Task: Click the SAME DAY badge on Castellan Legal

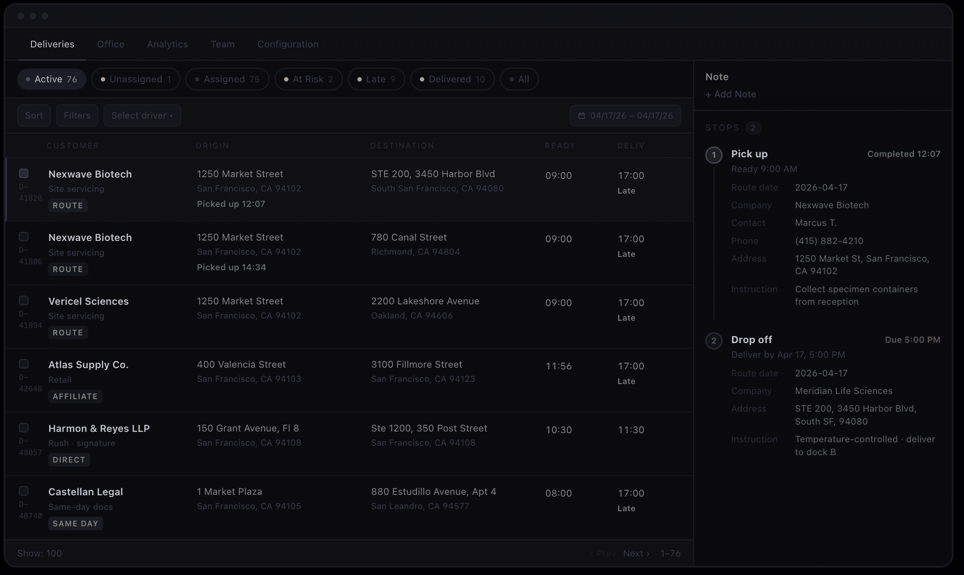Action: pos(75,523)
